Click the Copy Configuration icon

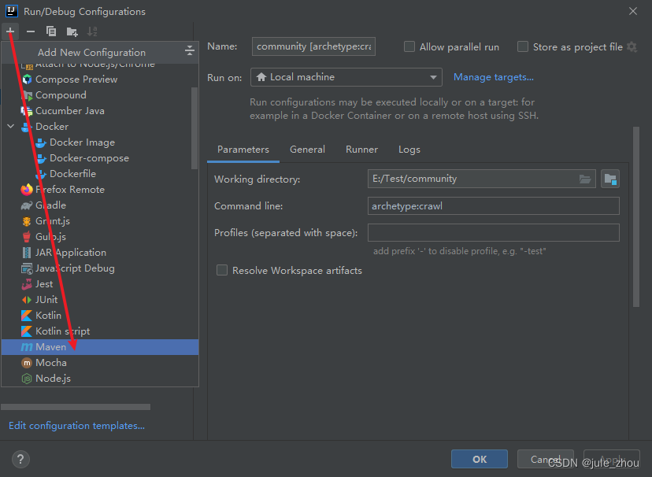[51, 31]
